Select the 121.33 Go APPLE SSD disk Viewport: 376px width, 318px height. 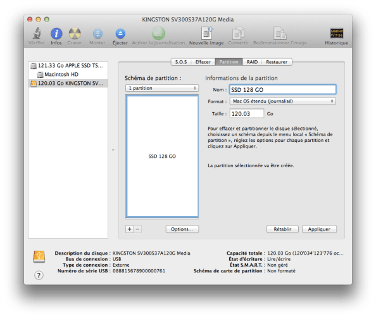(x=68, y=65)
